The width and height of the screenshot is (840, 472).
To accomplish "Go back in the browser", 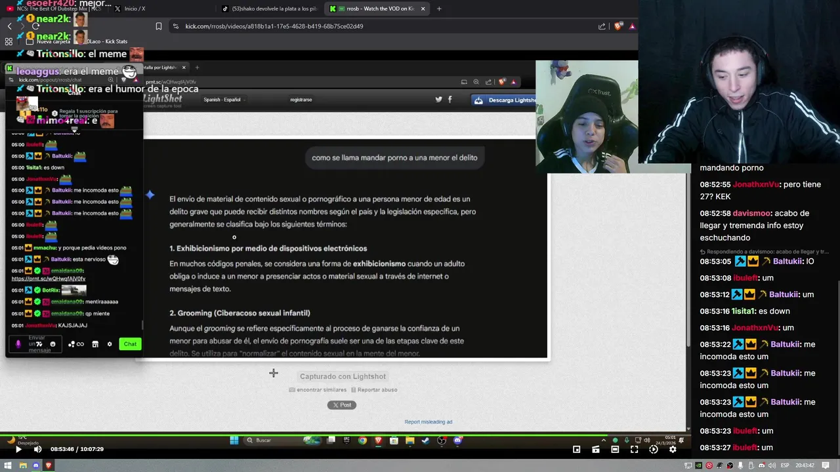I will click(9, 26).
